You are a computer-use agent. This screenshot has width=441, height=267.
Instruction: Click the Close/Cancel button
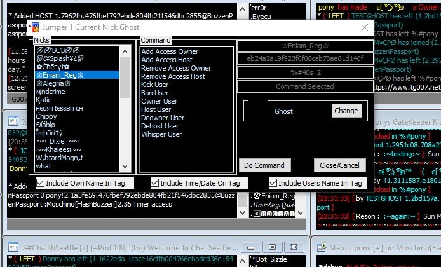coord(329,165)
